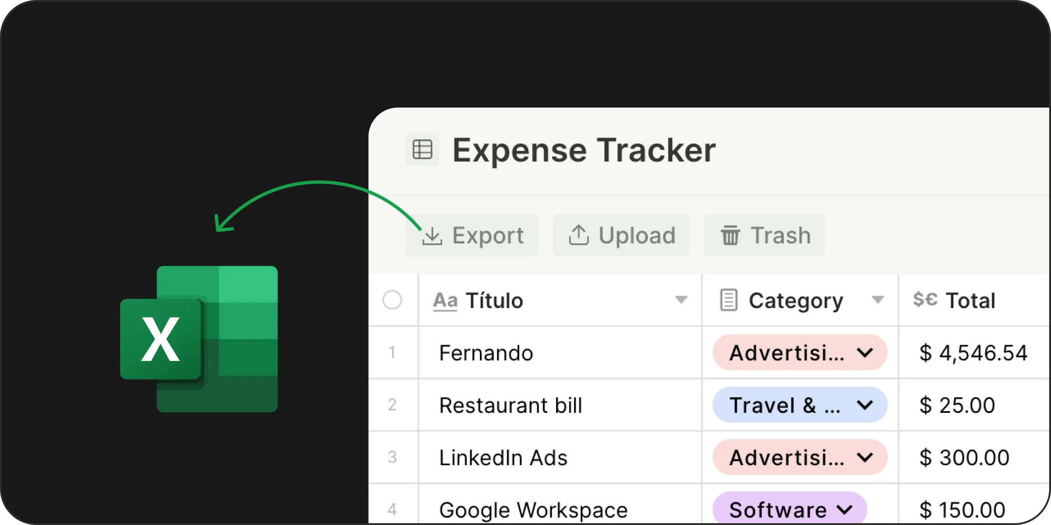
Task: Click the Expense Tracker page title
Action: coord(584,150)
